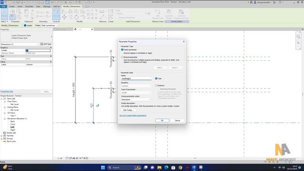Expand the Groups tree node
The height and width of the screenshot is (171, 304).
tap(1, 139)
